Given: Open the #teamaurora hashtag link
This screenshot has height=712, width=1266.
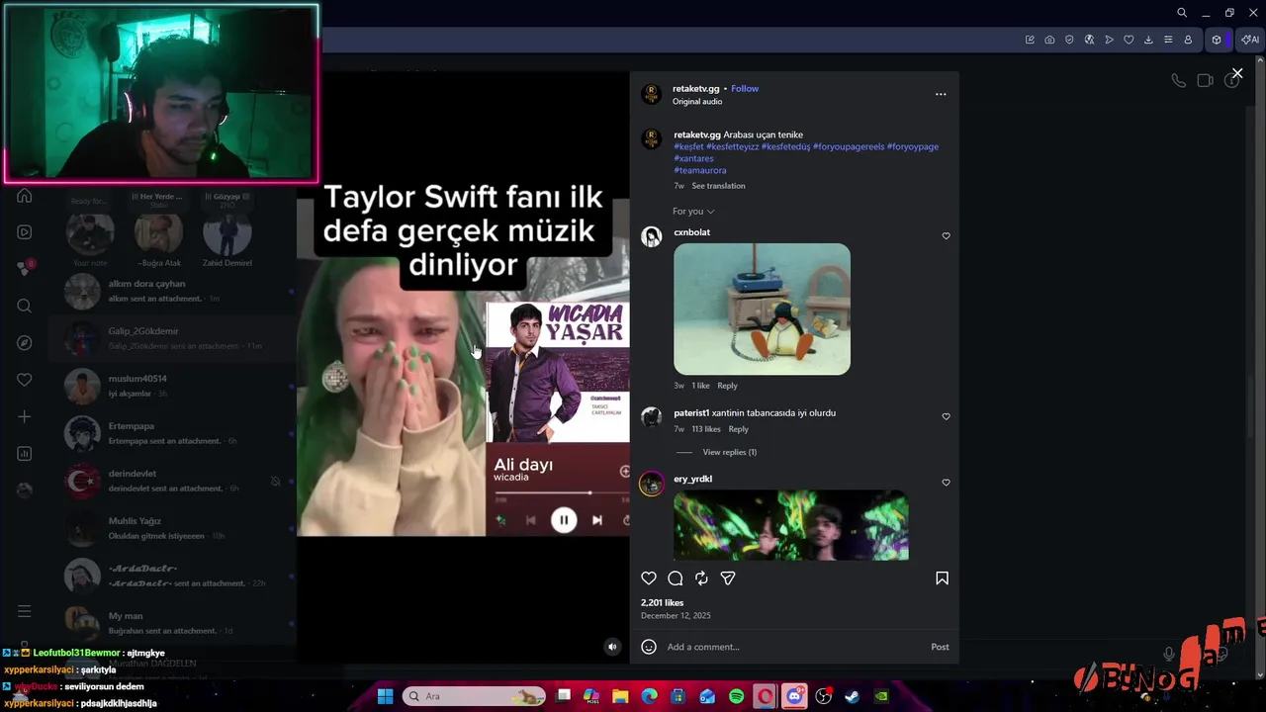Looking at the screenshot, I should tap(700, 170).
